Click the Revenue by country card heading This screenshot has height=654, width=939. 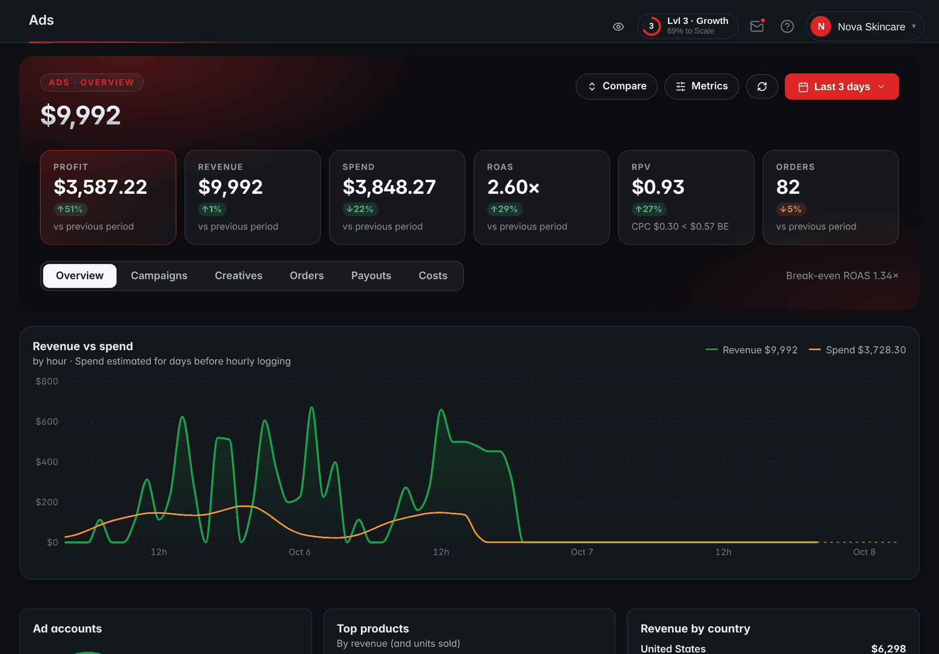[695, 628]
